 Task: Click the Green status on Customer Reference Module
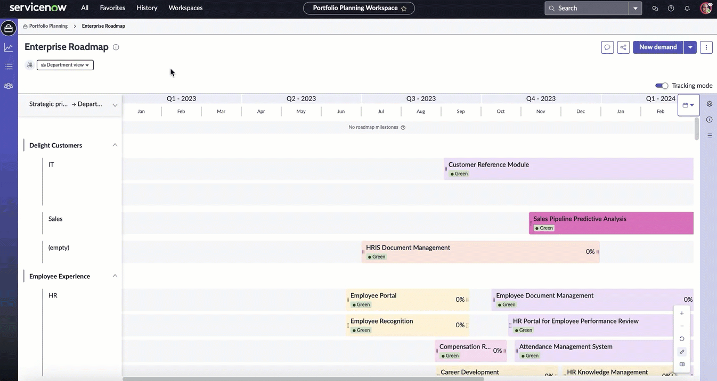(x=459, y=174)
